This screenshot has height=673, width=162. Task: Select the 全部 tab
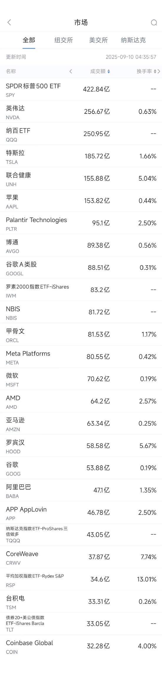[29, 40]
